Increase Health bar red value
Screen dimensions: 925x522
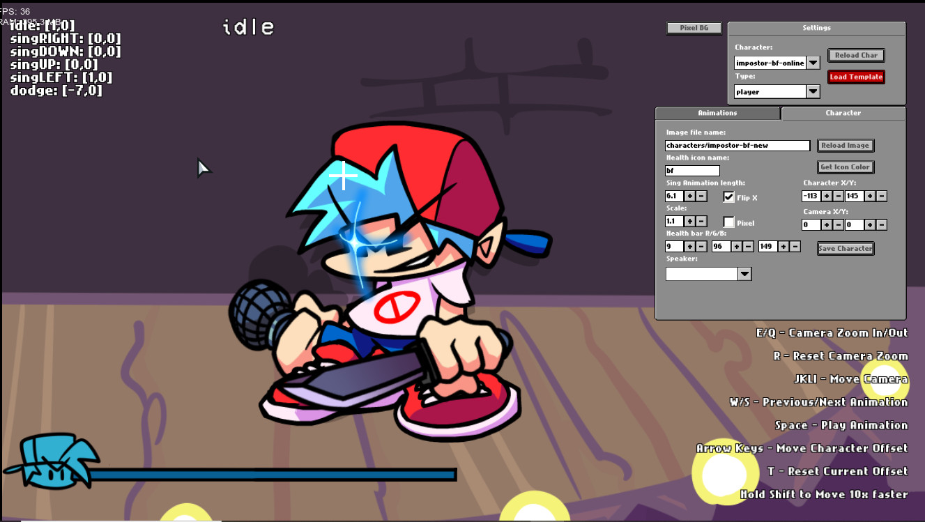pyautogui.click(x=689, y=247)
